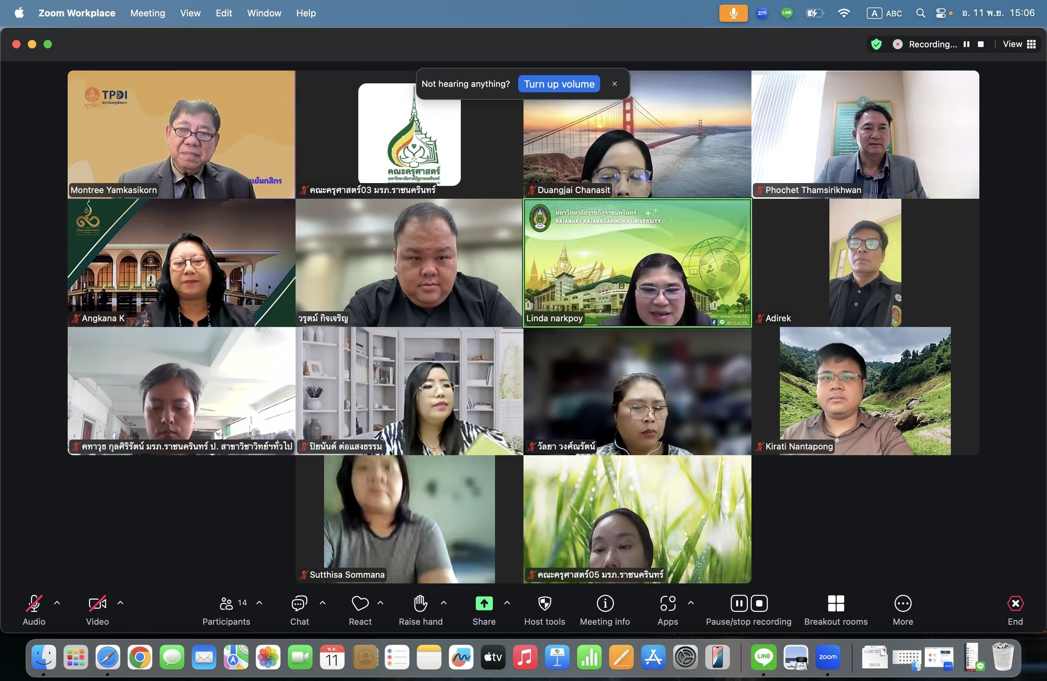1047x681 pixels.
Task: Pause recording in bottom toolbar
Action: coord(739,604)
